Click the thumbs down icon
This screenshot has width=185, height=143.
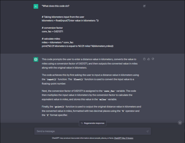click(153, 59)
